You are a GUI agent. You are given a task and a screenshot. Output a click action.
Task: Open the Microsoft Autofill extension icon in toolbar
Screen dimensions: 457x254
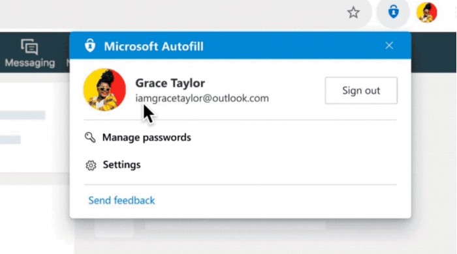tap(394, 12)
